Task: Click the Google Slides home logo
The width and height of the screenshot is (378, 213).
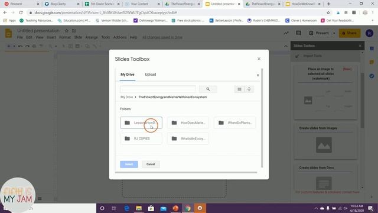Action: click(8, 33)
